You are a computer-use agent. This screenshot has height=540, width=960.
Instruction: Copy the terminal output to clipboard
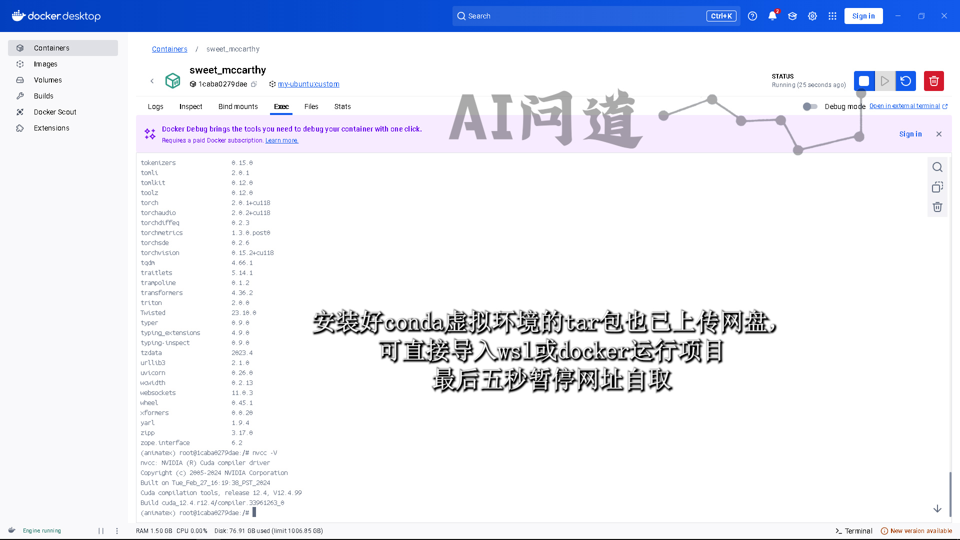(x=937, y=187)
